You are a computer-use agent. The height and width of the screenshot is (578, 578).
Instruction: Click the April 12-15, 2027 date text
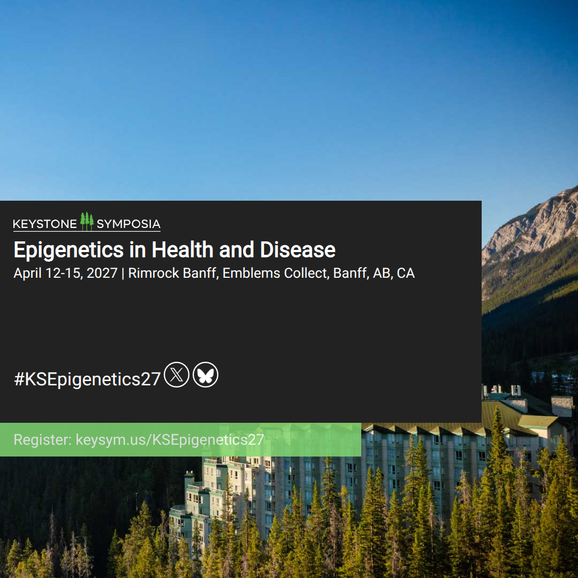tap(66, 273)
